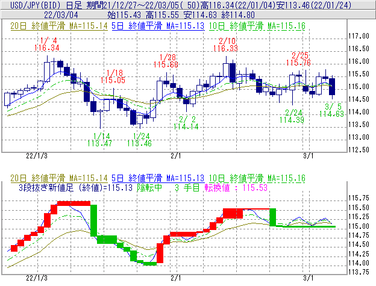Image resolution: width=376 pixels, height=286 pixels.
Task: Click the 113.75 axis label on lower chart
Action: pyautogui.click(x=359, y=272)
